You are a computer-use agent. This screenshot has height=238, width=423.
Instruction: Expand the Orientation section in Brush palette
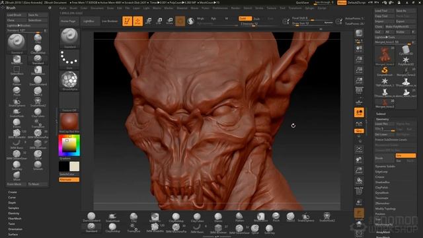tap(15, 229)
